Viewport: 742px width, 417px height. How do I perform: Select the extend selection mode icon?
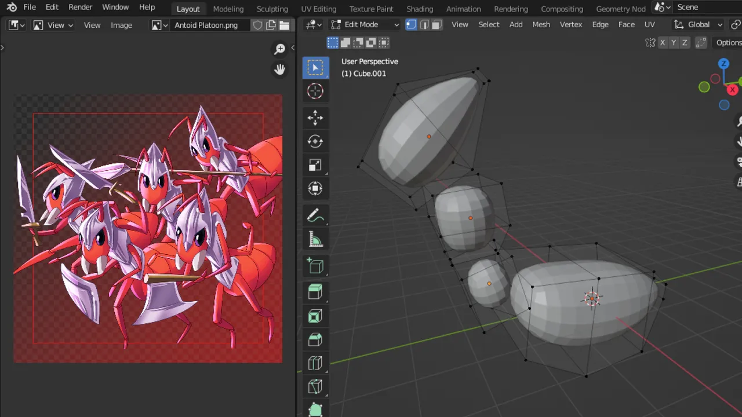tap(345, 42)
